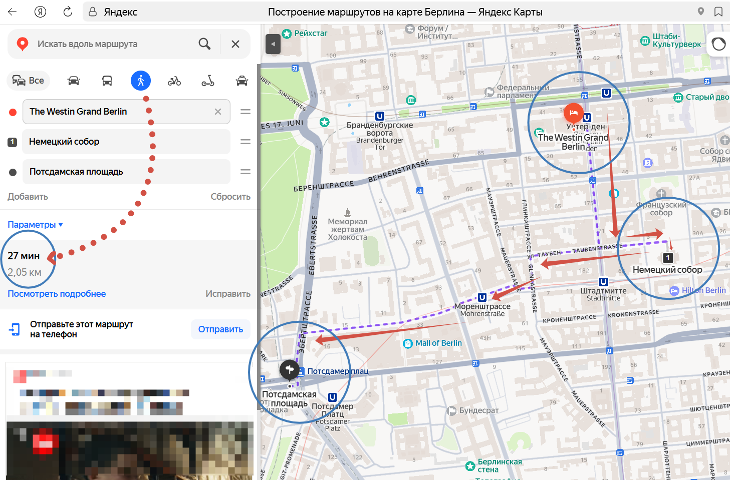730x480 pixels.
Task: Bookmark this page
Action: (x=718, y=12)
